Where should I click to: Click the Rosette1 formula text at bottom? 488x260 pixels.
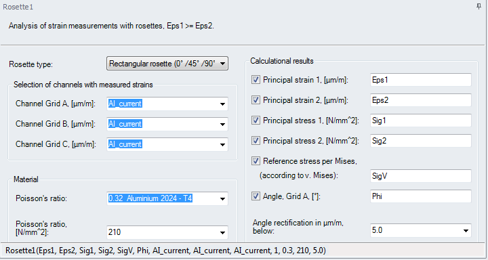tap(165, 251)
